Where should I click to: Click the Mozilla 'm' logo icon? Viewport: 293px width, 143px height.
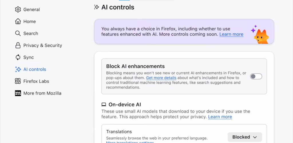point(18,93)
